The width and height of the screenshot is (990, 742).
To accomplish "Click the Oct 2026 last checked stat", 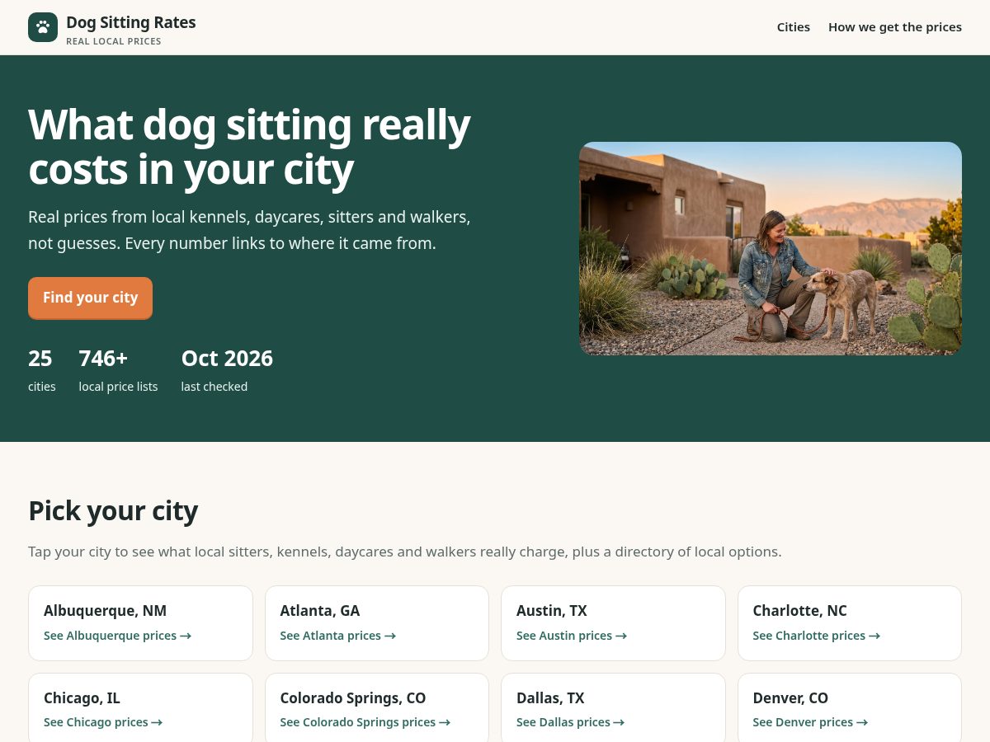I will point(227,370).
